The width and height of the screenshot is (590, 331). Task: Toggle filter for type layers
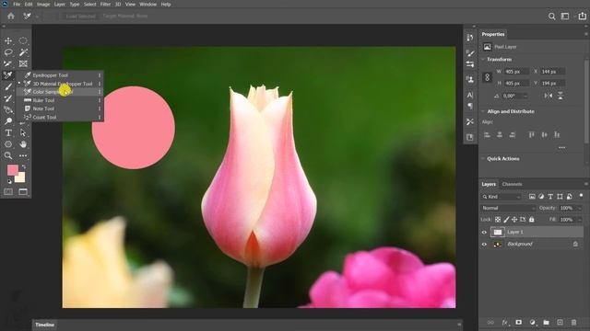pos(550,196)
